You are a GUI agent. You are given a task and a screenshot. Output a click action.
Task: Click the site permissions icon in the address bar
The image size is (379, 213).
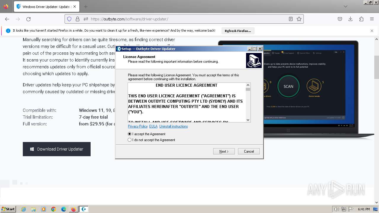(x=86, y=19)
